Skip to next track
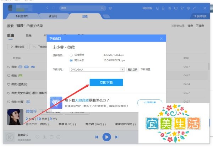Viewport: 213px width, 147px height. 117,137
